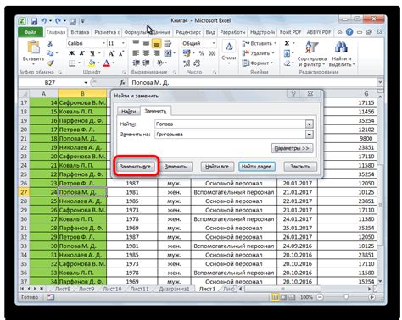Click the Percent Style icon
The height and width of the screenshot is (320, 402).
coord(202,53)
